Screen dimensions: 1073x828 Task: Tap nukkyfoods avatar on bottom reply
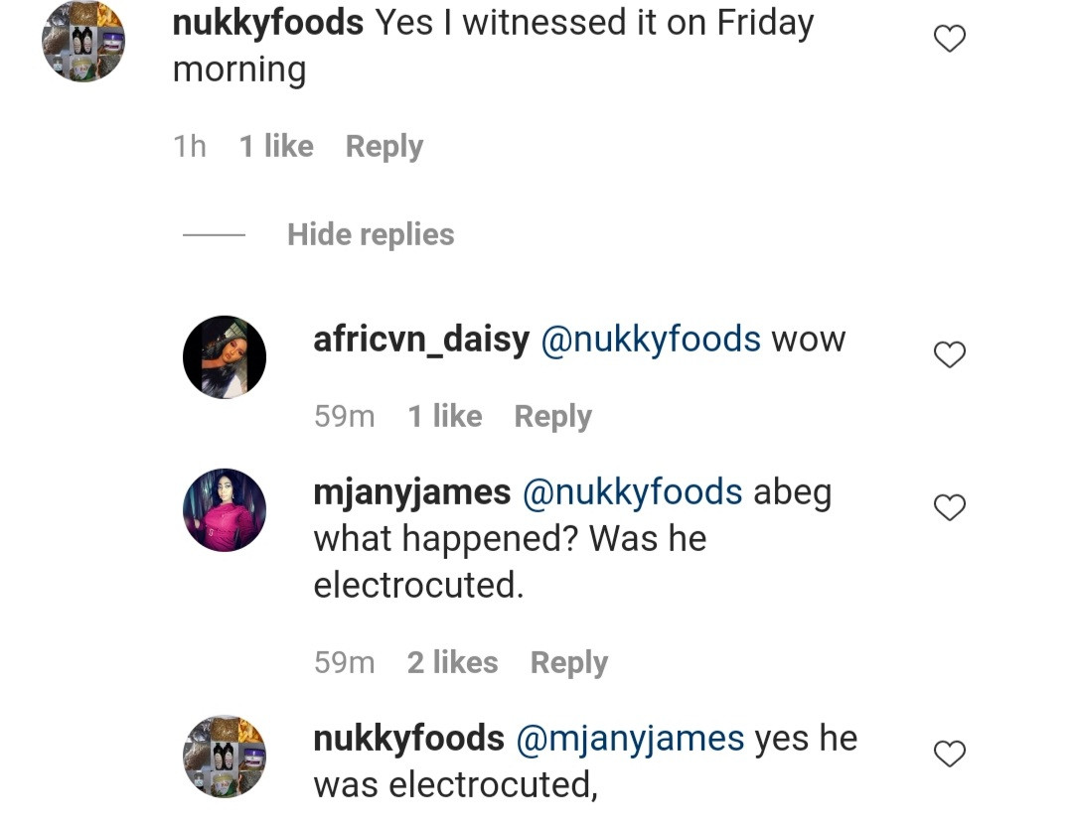pyautogui.click(x=225, y=757)
